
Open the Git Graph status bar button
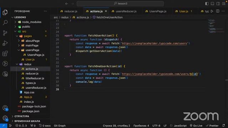pos(60,126)
